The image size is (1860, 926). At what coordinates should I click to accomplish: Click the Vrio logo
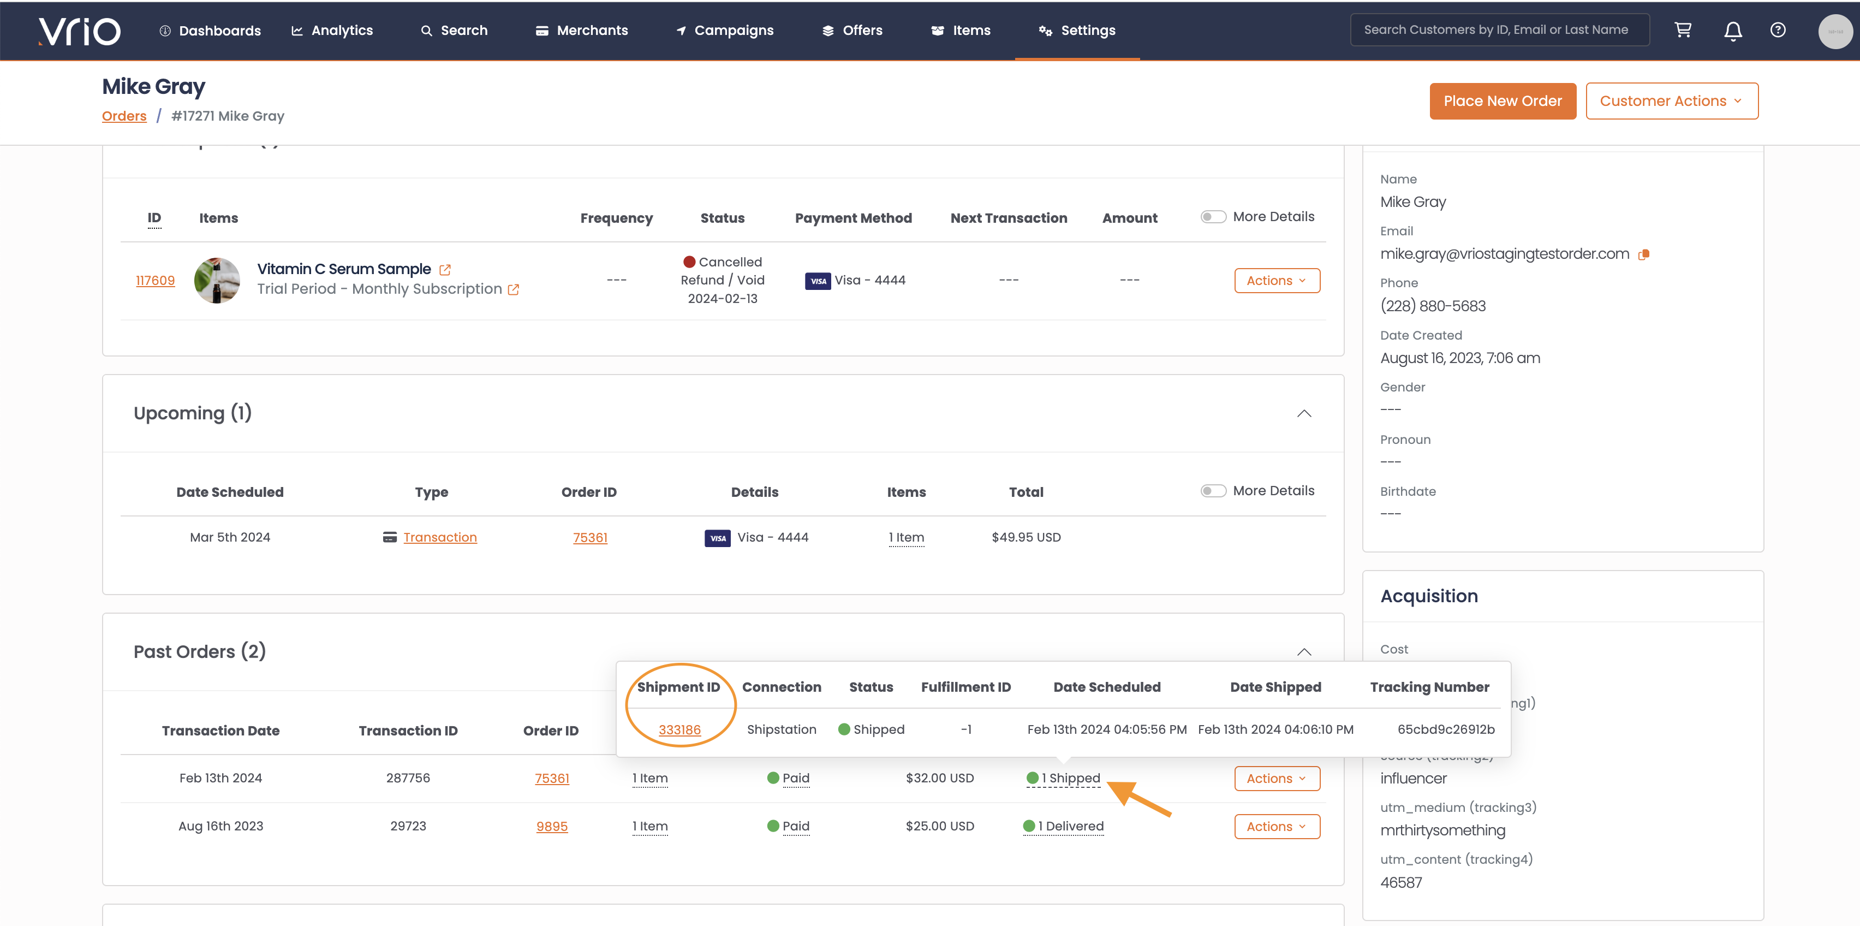point(80,31)
